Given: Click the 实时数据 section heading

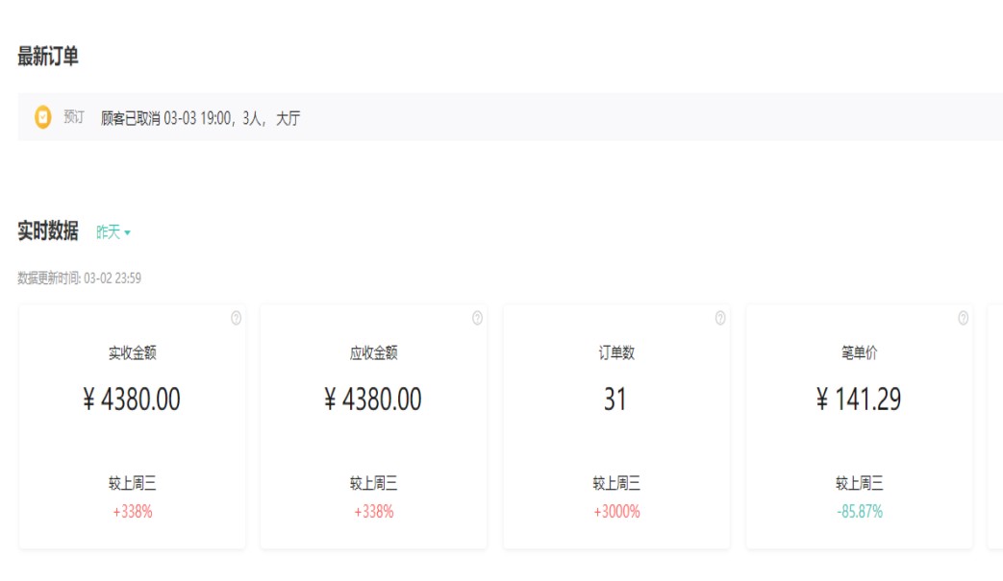Looking at the screenshot, I should click(48, 231).
